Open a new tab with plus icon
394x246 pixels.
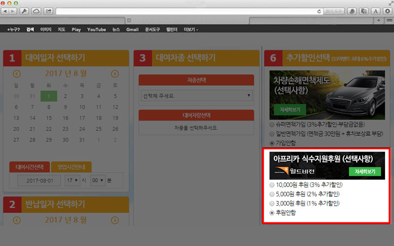point(378,20)
